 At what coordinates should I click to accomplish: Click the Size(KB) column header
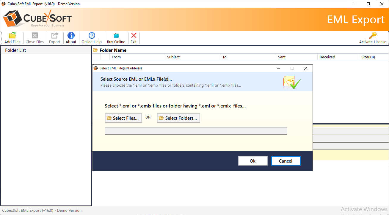368,57
